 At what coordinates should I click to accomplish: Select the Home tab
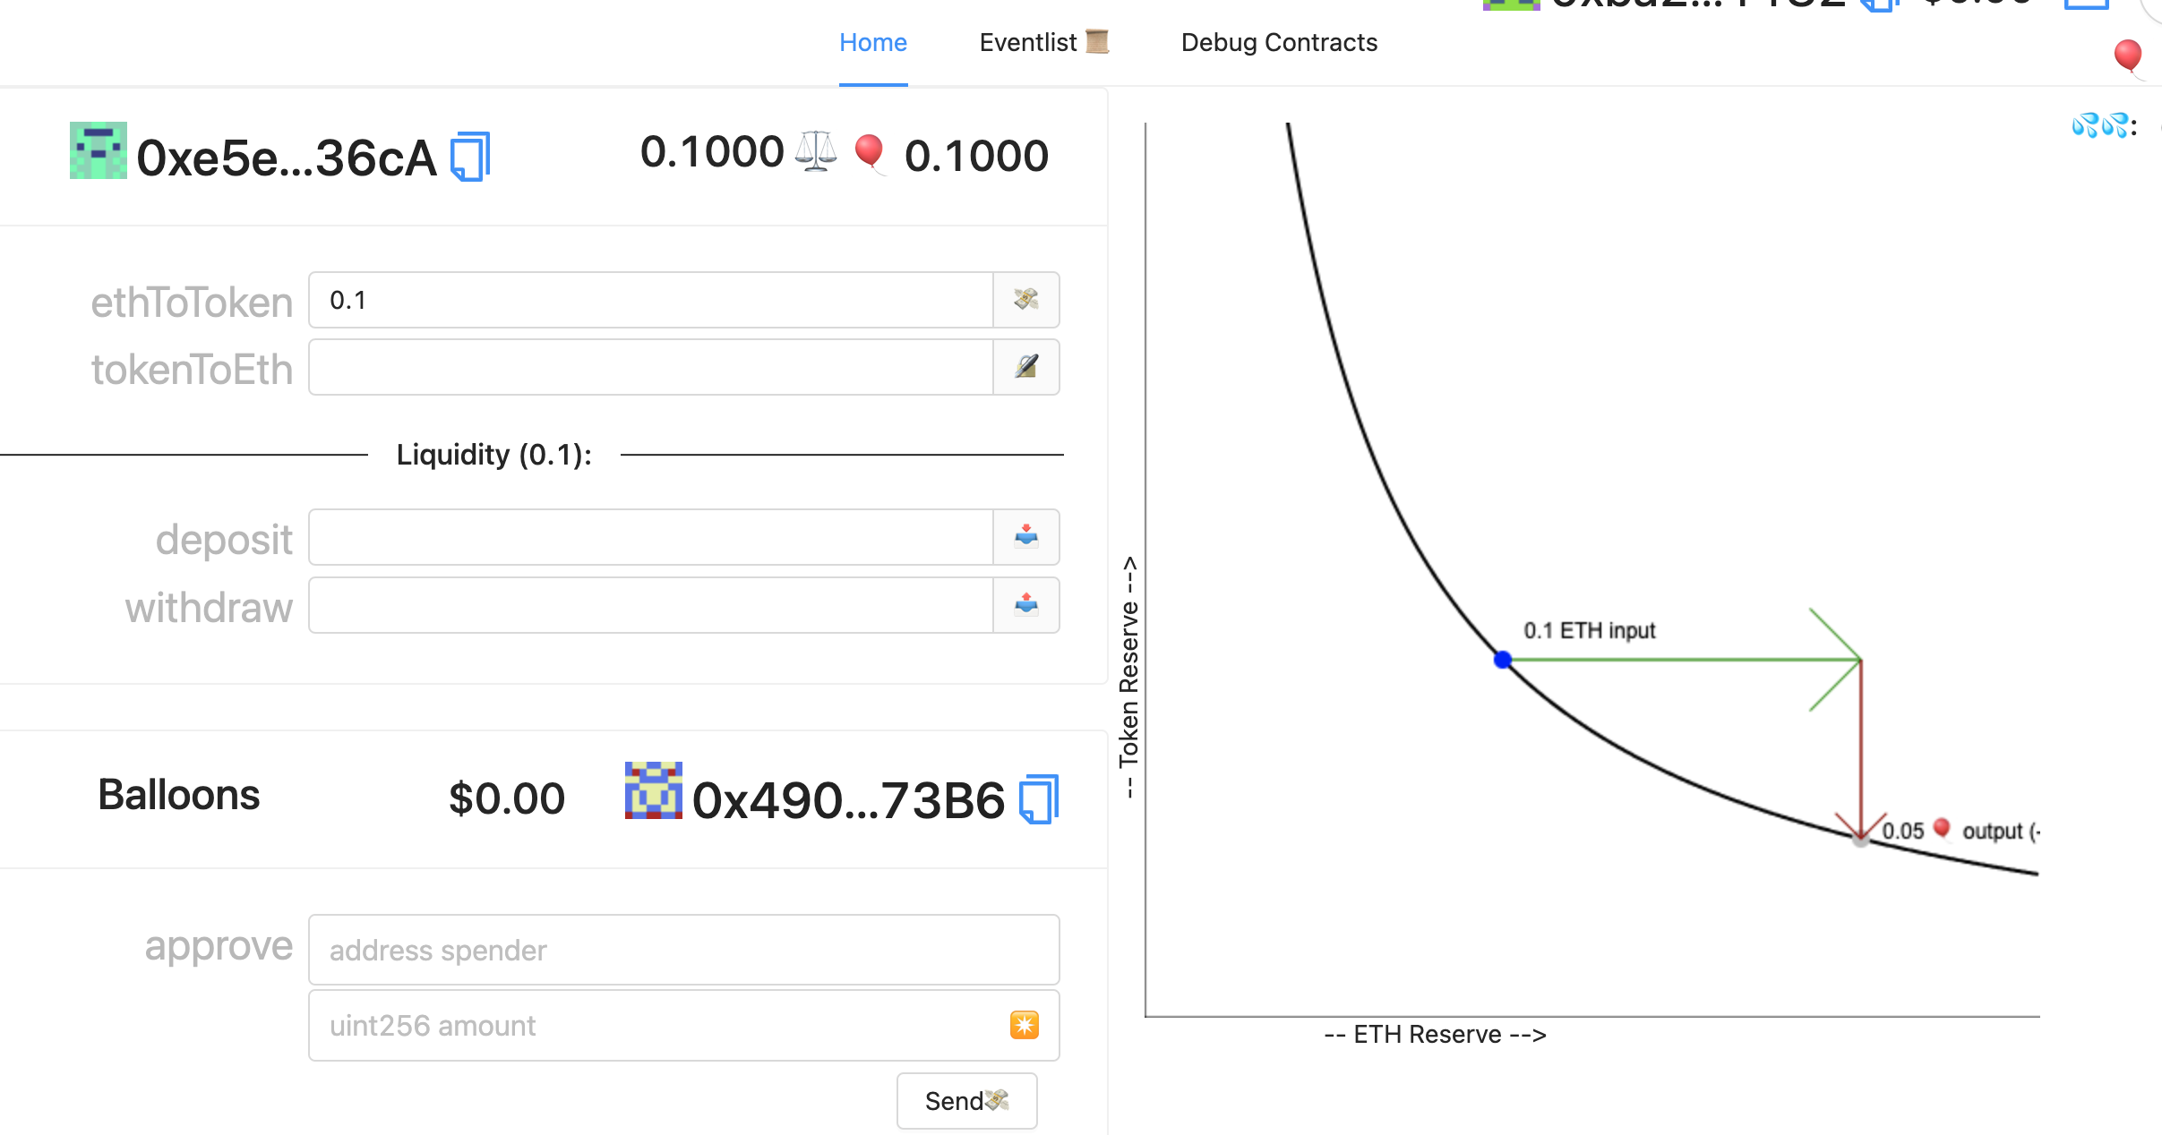tap(872, 42)
